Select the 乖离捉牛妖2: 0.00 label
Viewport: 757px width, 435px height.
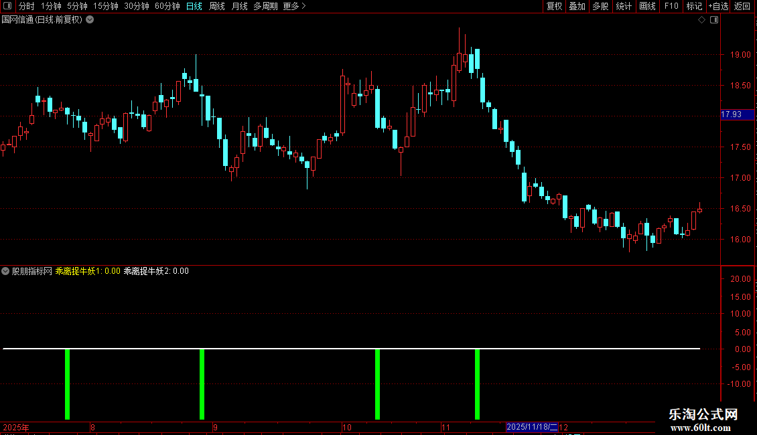pos(156,271)
